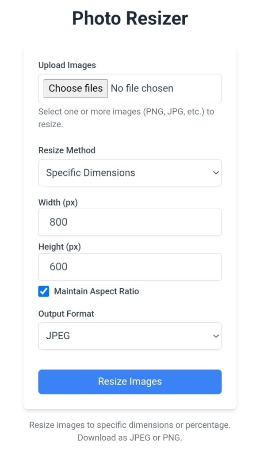Open the Resize Method dropdown showing Specific Dimensions
This screenshot has width=260, height=454.
point(130,172)
